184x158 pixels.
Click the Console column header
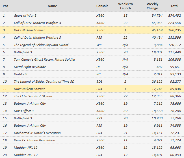(x=102, y=6)
